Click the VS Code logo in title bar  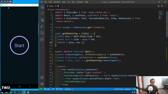point(41,2)
